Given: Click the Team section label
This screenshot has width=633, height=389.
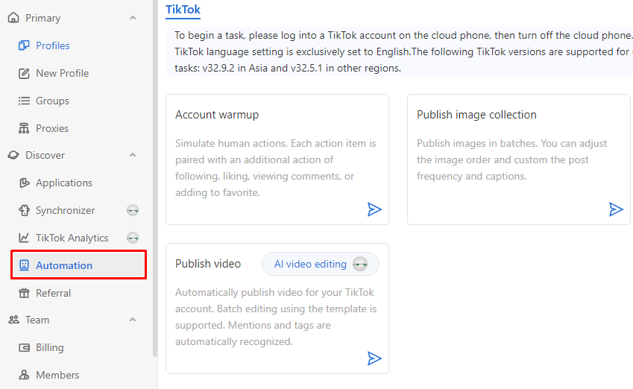Looking at the screenshot, I should (37, 320).
